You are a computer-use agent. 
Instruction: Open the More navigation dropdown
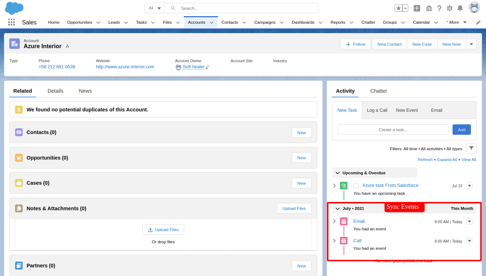[x=465, y=22]
